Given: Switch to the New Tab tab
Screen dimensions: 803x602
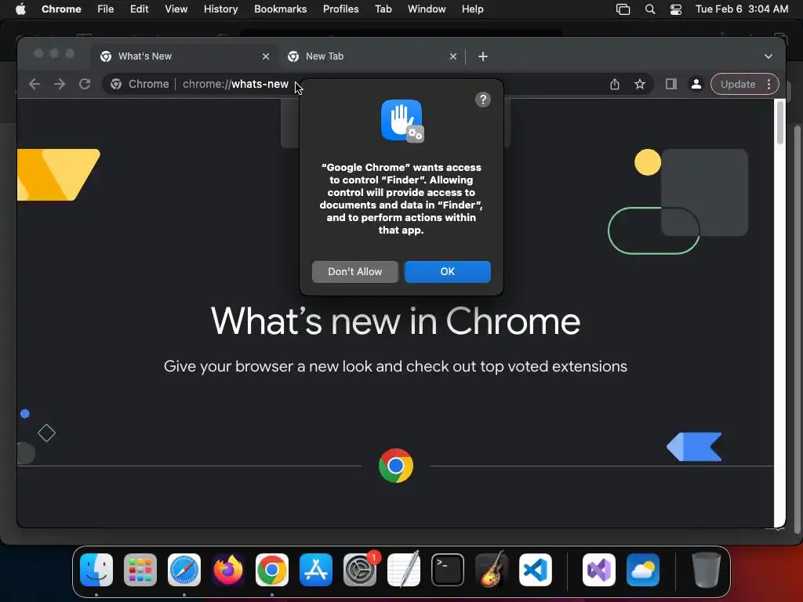Looking at the screenshot, I should pyautogui.click(x=372, y=56).
